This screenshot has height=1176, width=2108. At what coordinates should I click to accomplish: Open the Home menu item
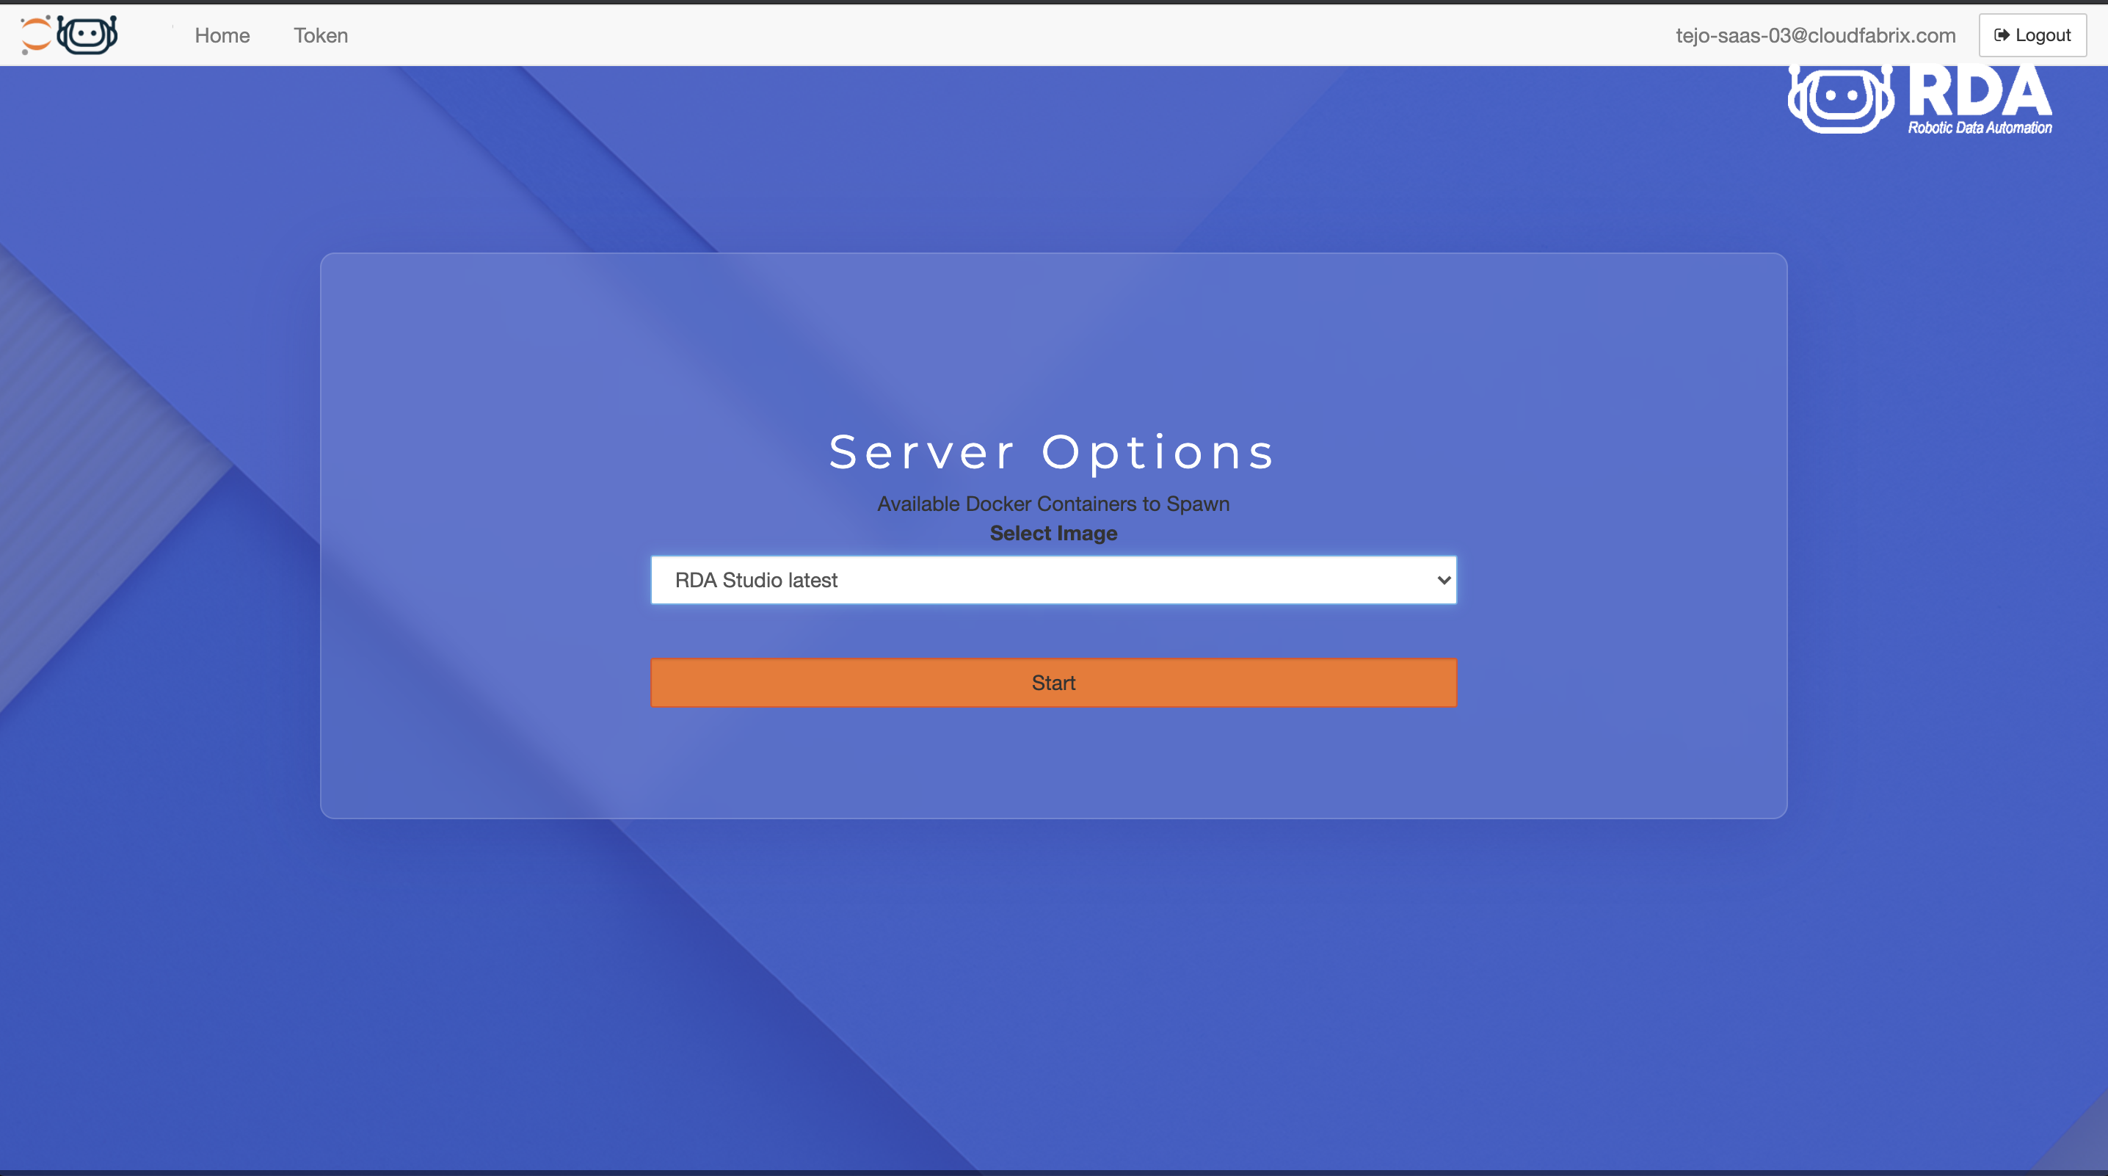tap(222, 35)
